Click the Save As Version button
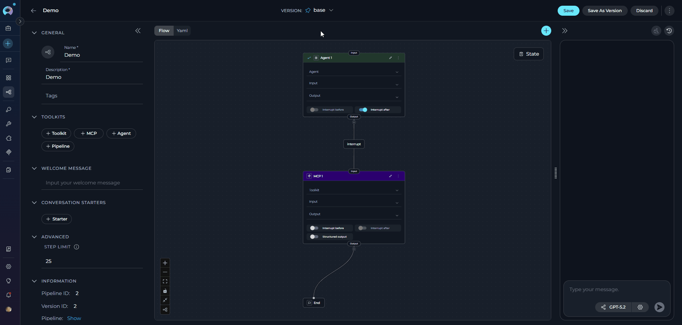The height and width of the screenshot is (325, 682). coord(605,11)
